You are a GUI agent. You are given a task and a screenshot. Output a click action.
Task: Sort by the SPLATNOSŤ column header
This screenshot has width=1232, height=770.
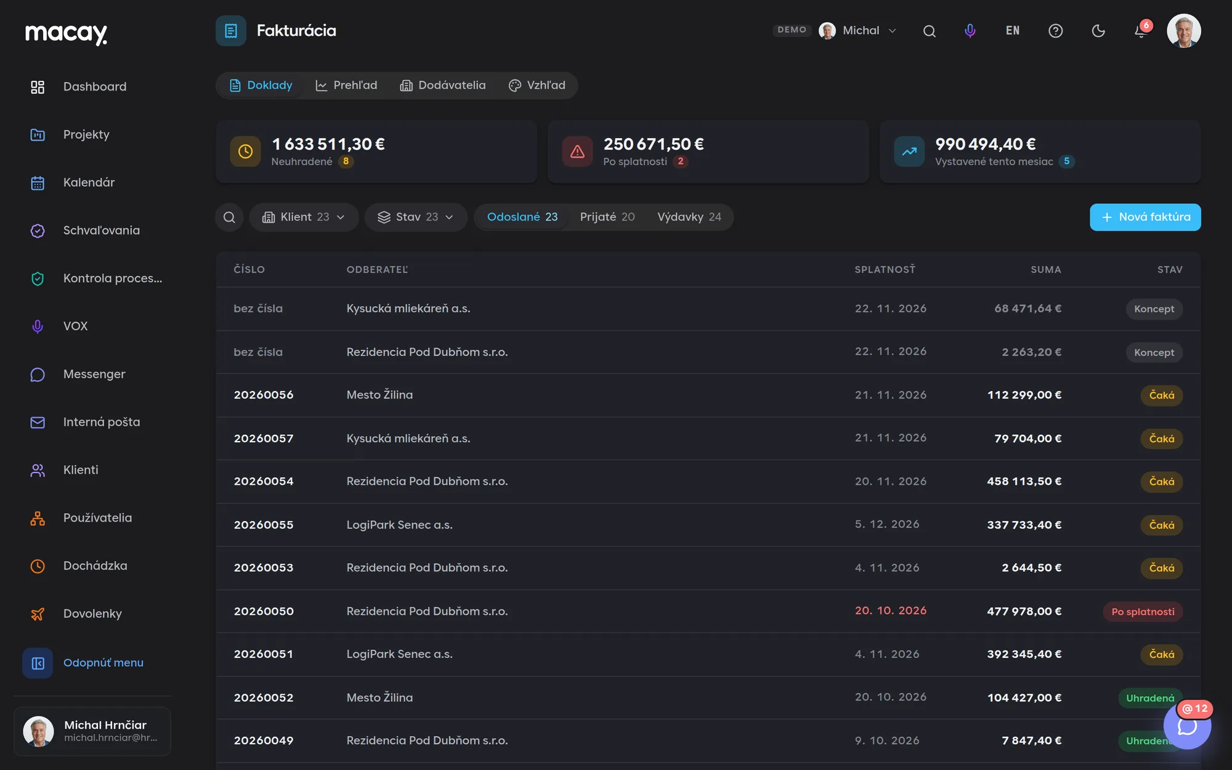point(885,270)
